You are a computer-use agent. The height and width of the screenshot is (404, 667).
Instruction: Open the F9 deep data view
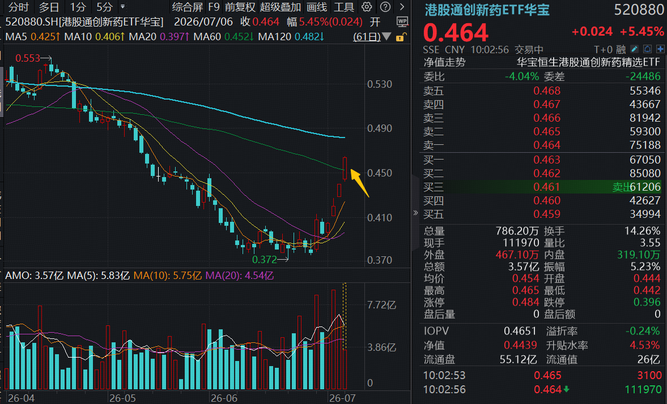(x=214, y=7)
